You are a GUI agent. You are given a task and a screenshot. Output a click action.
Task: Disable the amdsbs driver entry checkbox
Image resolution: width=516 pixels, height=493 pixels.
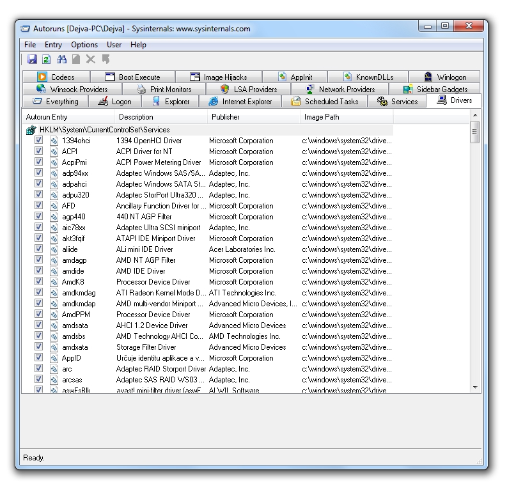pyautogui.click(x=38, y=335)
